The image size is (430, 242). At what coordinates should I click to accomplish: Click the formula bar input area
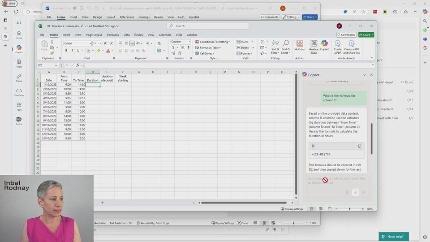pos(228,65)
